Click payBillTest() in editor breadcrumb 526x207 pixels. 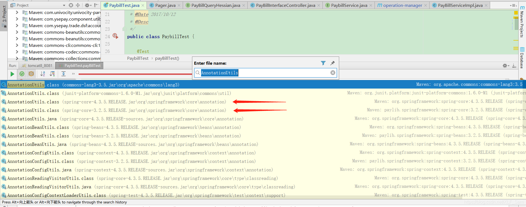coord(167,58)
